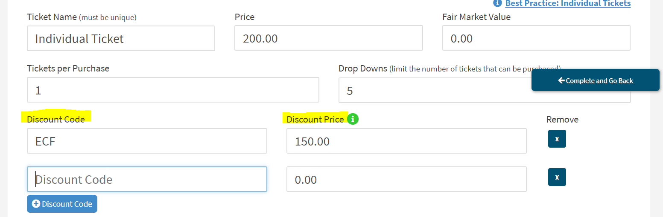Click the Tickets per Purchase label

click(68, 68)
